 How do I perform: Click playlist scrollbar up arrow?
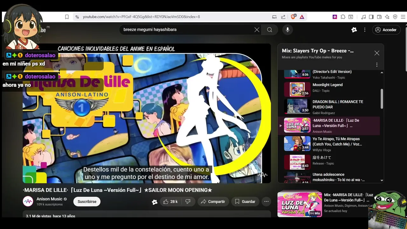coord(382,73)
